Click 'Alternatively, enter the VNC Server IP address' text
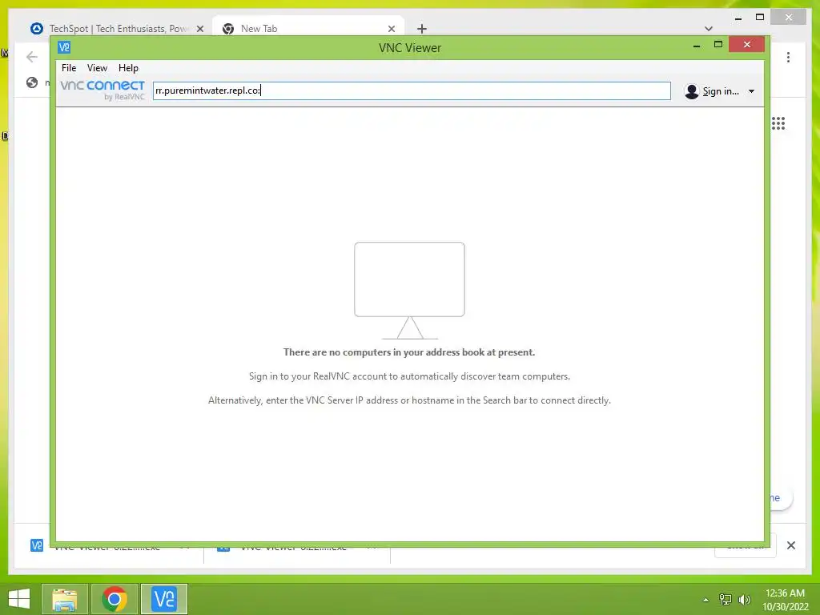820x615 pixels. [x=409, y=400]
